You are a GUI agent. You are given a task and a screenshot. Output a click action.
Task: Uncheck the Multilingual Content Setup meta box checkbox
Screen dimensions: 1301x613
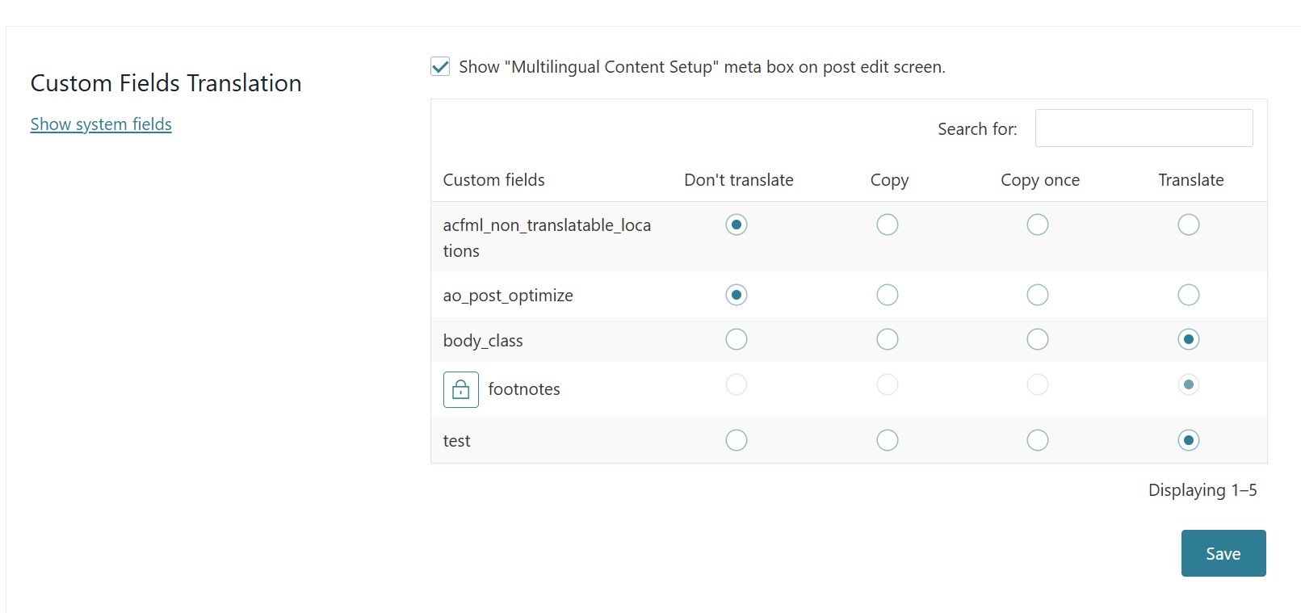pyautogui.click(x=440, y=67)
